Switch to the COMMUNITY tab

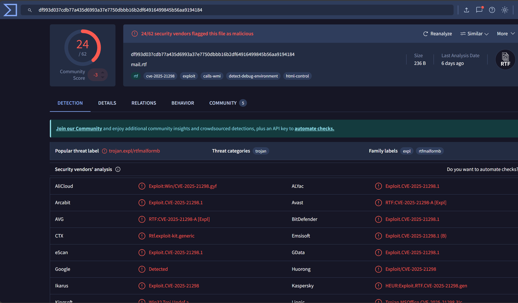pyautogui.click(x=228, y=103)
